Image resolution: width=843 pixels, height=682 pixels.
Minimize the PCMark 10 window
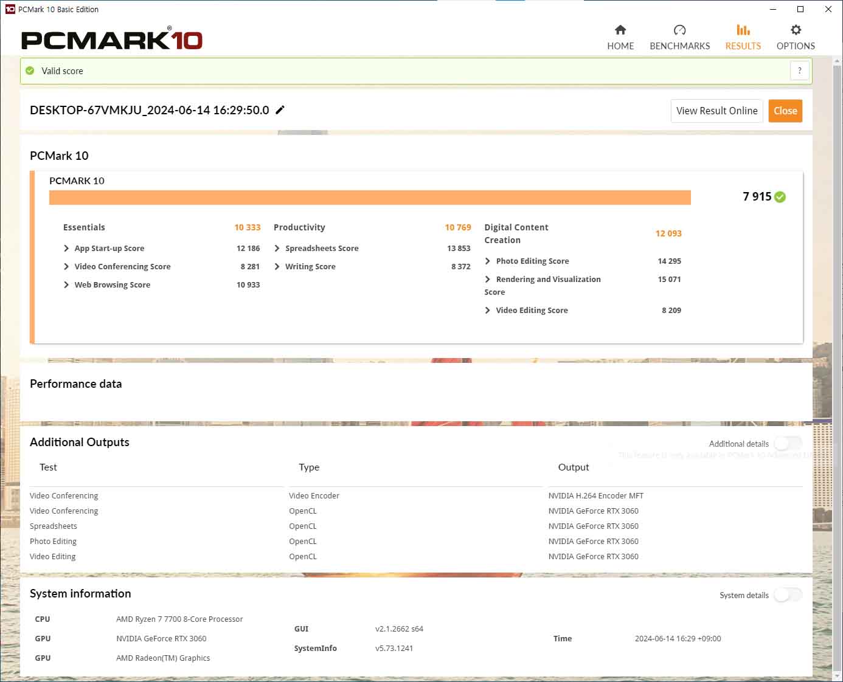point(773,9)
